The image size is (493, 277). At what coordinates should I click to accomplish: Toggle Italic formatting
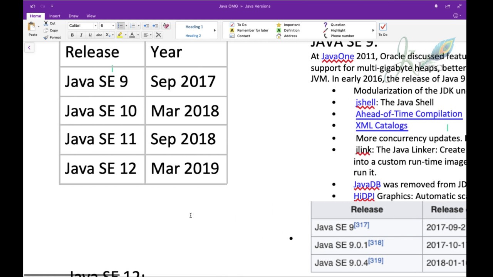(81, 35)
